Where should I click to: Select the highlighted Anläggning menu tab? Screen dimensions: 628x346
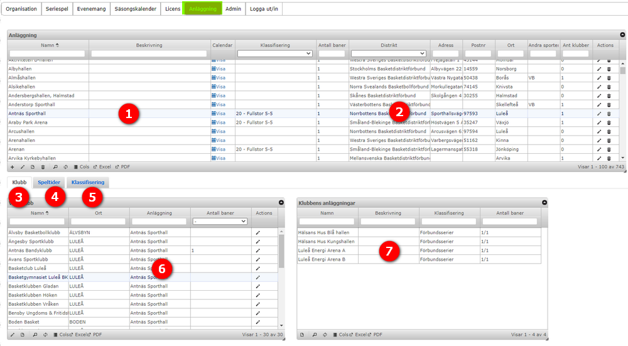[x=203, y=9]
